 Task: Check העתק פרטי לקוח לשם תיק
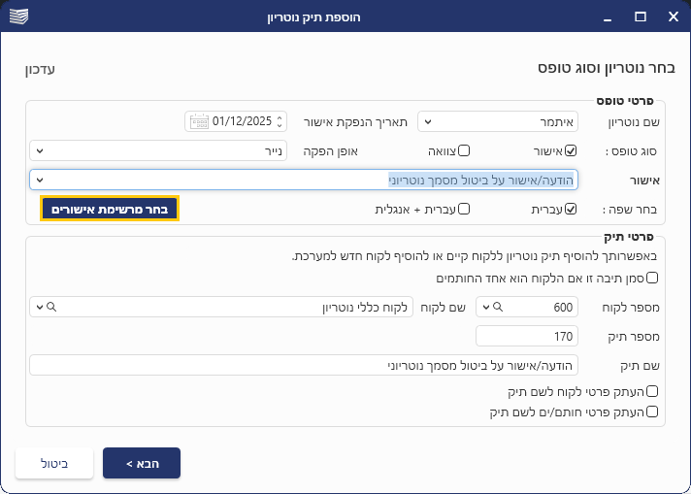coord(652,392)
